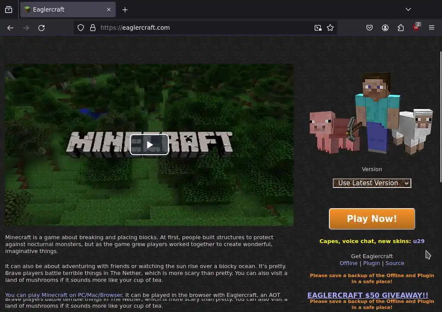Viewport: 442px width, 312px height.
Task: Click the 'Get Eaglercraft' text
Action: pos(372,256)
